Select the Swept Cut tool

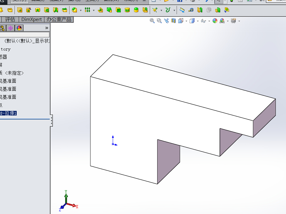click(x=47, y=10)
